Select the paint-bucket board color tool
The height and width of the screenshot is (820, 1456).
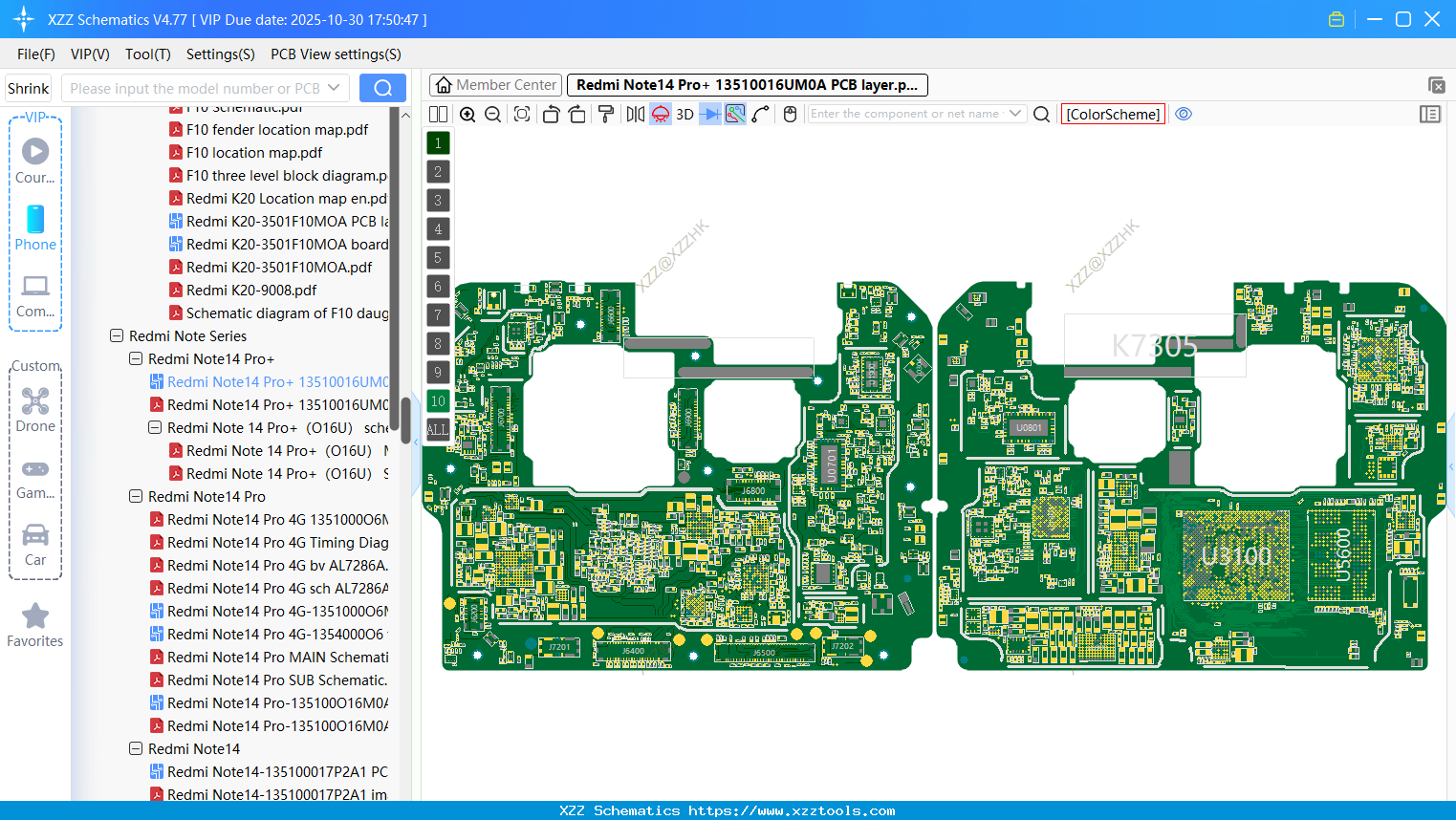click(x=605, y=114)
